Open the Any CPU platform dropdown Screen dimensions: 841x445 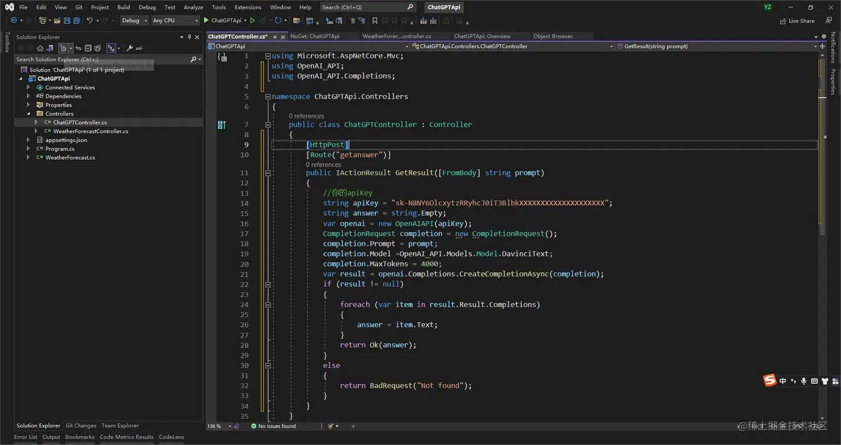coord(175,21)
